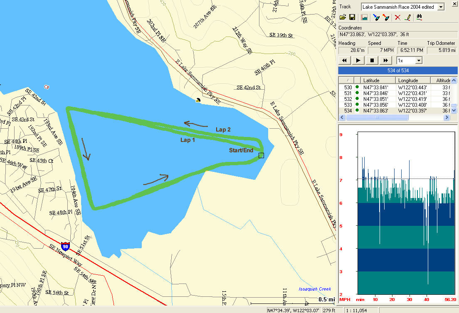
Task: Stop the track playback
Action: click(x=372, y=61)
